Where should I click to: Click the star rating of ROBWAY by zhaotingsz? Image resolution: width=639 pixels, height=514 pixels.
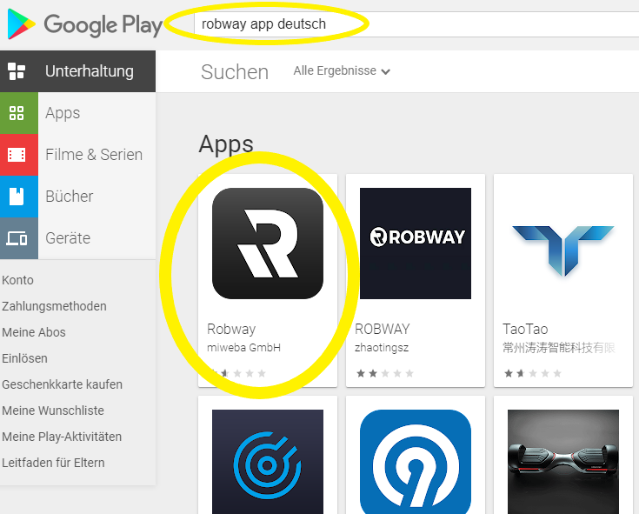385,373
